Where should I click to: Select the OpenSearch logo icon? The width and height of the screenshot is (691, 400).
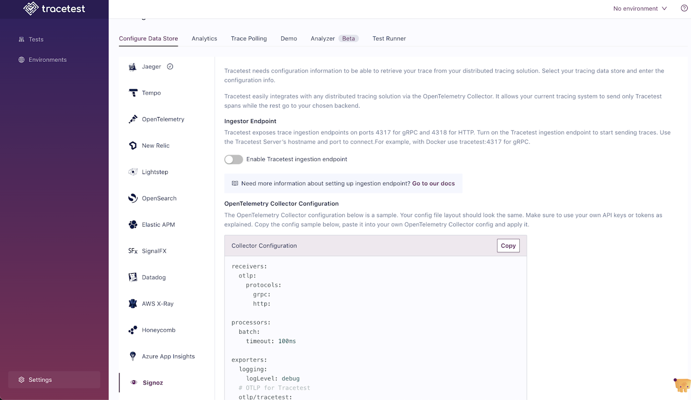[133, 198]
